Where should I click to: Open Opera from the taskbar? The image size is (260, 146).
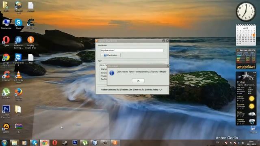(54, 143)
